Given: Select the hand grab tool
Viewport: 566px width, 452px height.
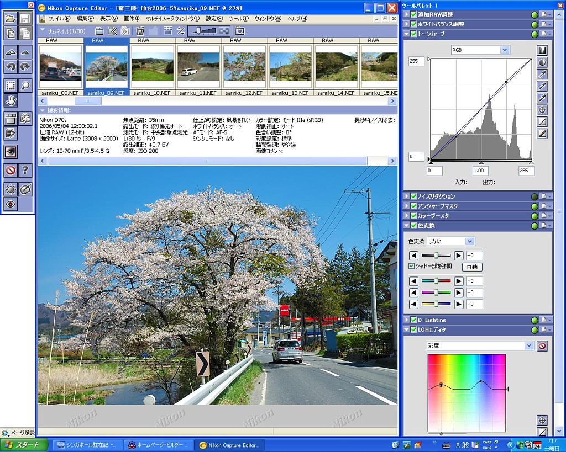Looking at the screenshot, I should tap(11, 100).
